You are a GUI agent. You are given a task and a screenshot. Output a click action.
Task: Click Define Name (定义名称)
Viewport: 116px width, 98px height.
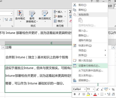click(x=90, y=76)
